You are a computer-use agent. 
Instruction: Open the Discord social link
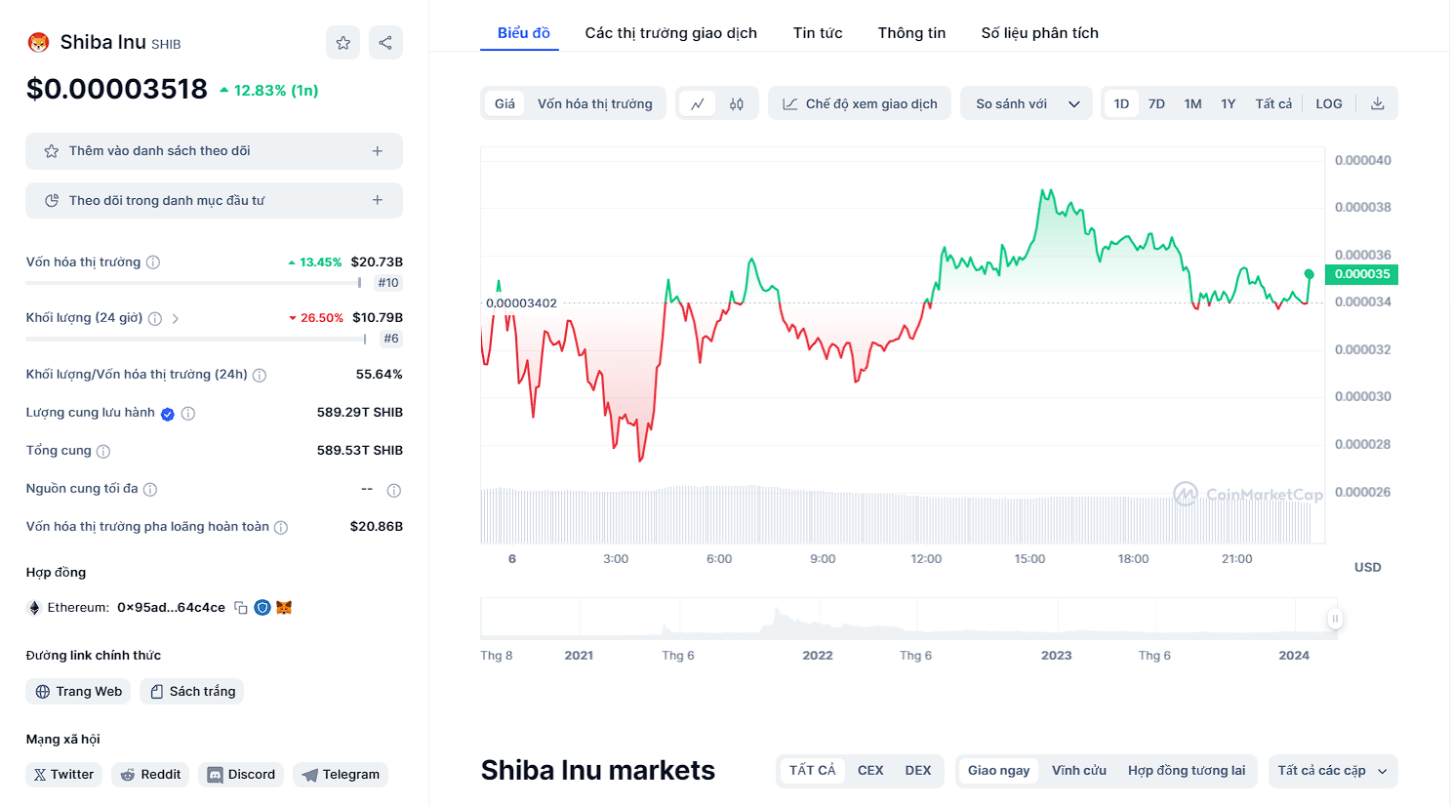(241, 775)
